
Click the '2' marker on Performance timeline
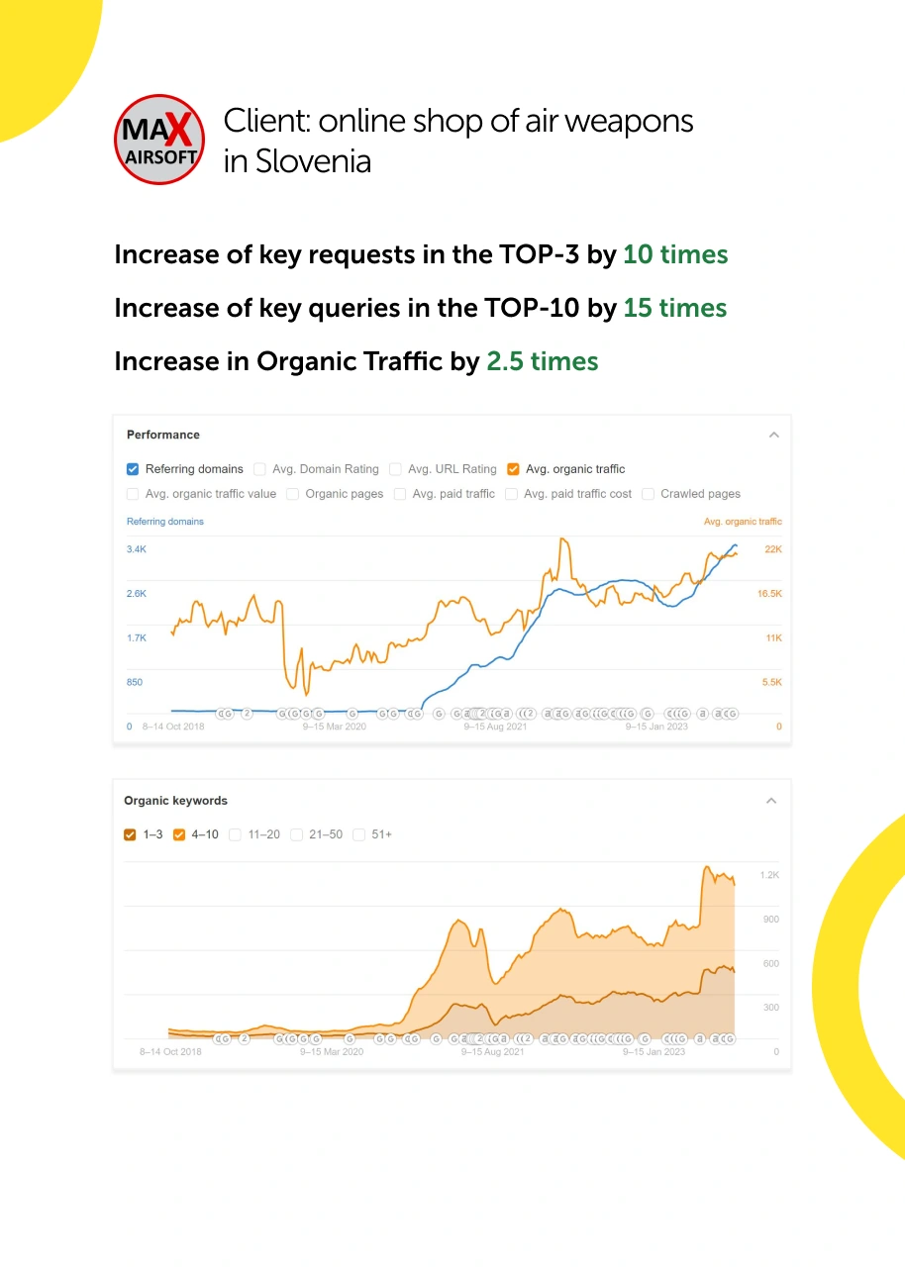(x=247, y=713)
